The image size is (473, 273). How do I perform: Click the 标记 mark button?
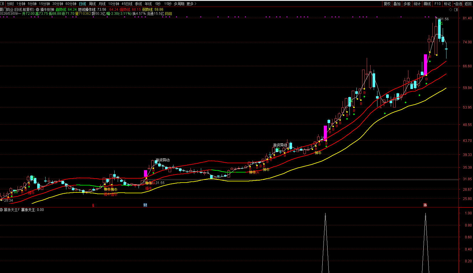pyautogui.click(x=447, y=4)
